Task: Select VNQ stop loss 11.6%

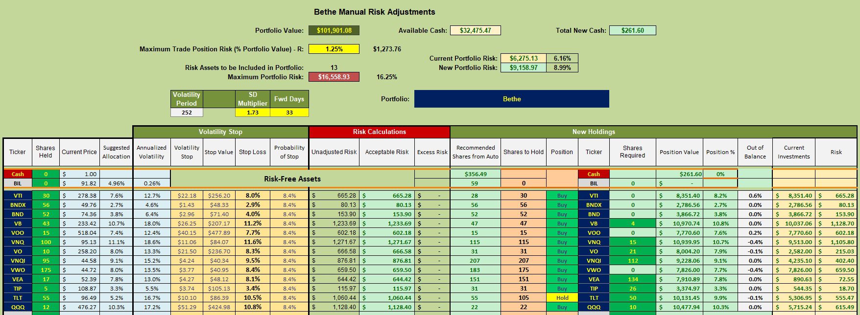Action: coord(253,242)
